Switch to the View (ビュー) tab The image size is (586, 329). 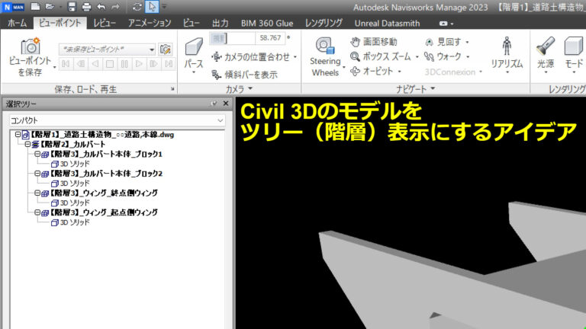pyautogui.click(x=191, y=23)
